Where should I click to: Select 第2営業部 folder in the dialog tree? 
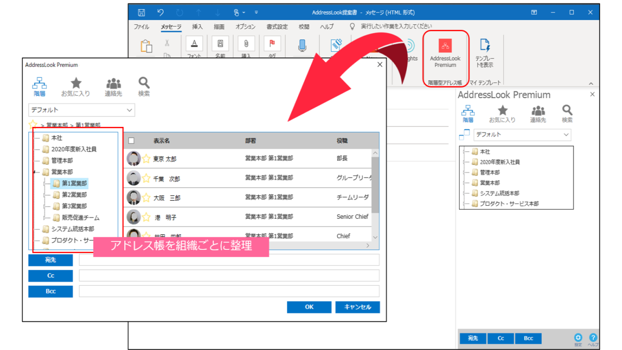[70, 195]
